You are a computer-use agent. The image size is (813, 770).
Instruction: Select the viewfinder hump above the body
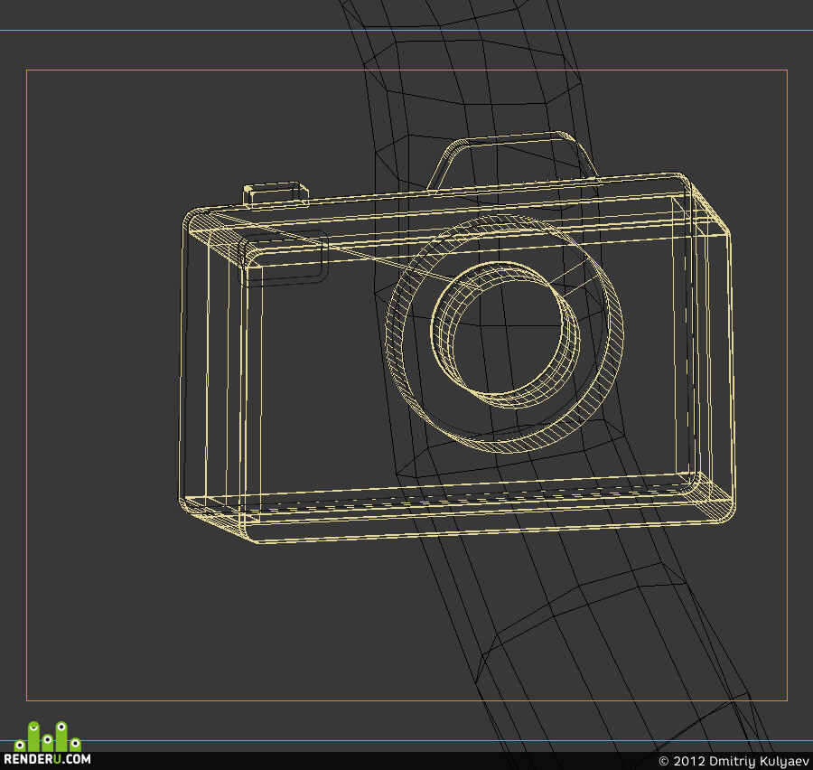pos(512,159)
